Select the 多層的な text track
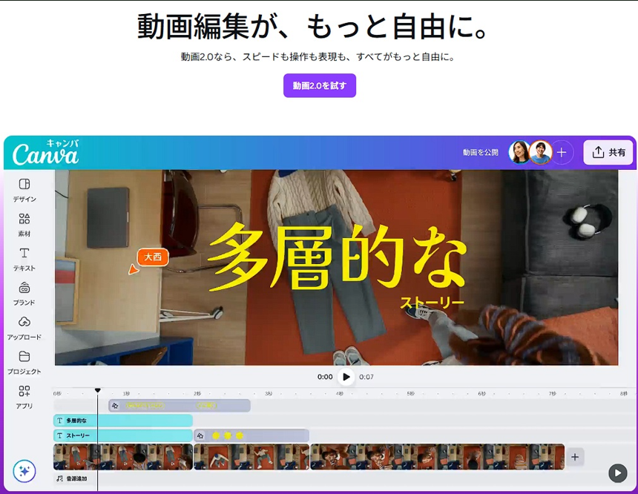Image resolution: width=638 pixels, height=494 pixels. (122, 421)
